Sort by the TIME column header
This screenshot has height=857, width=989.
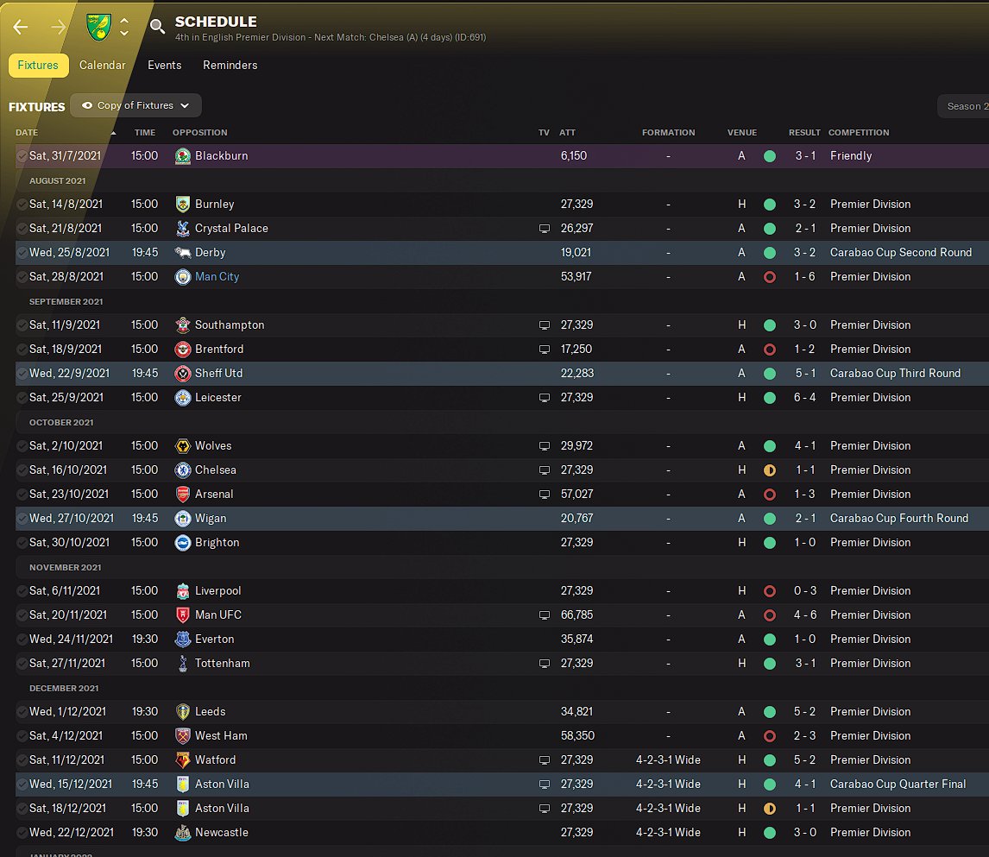144,132
